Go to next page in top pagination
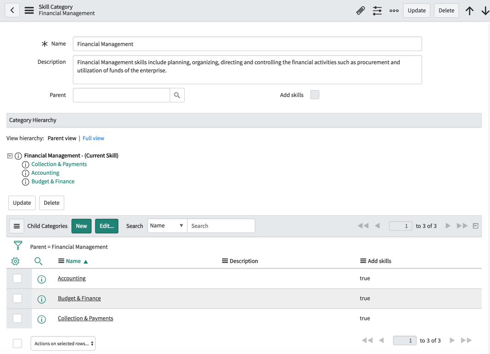This screenshot has height=354, width=490. [448, 226]
